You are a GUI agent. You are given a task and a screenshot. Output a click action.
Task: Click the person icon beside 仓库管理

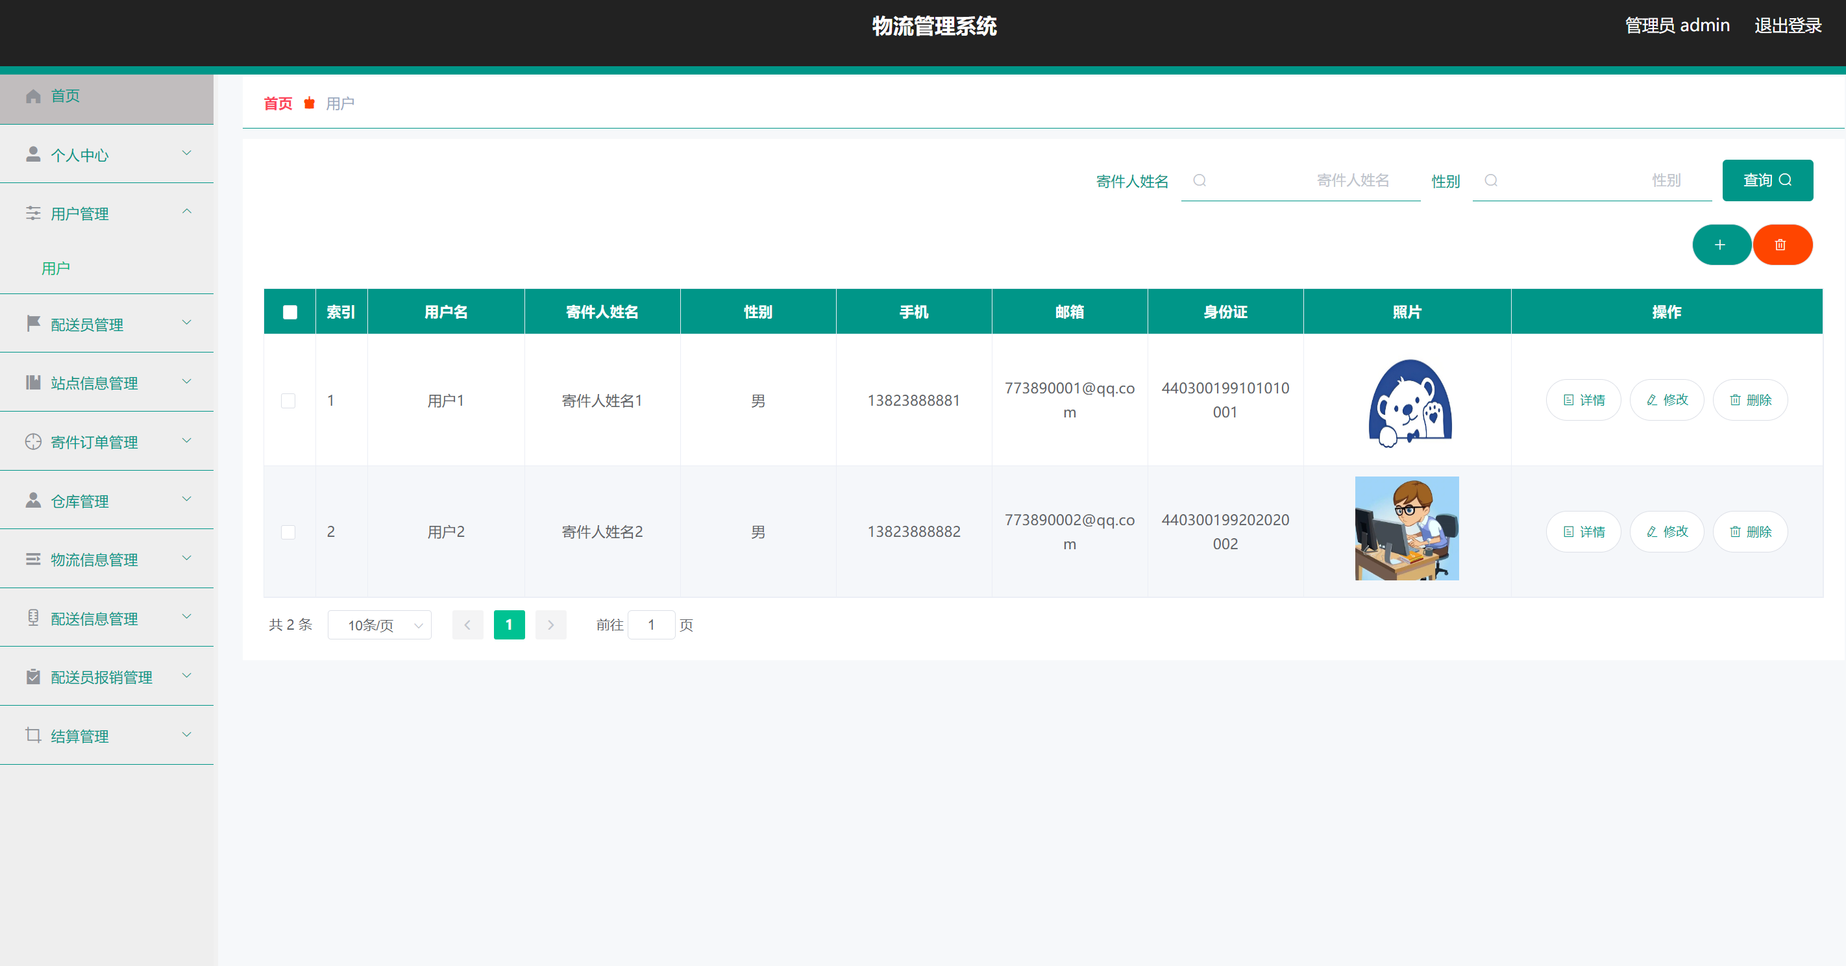click(x=33, y=500)
